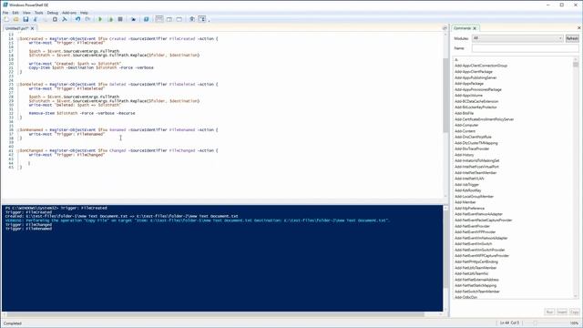583x328 pixels.
Task: Maximize the script pane via toolbar icon
Action: click(x=179, y=19)
